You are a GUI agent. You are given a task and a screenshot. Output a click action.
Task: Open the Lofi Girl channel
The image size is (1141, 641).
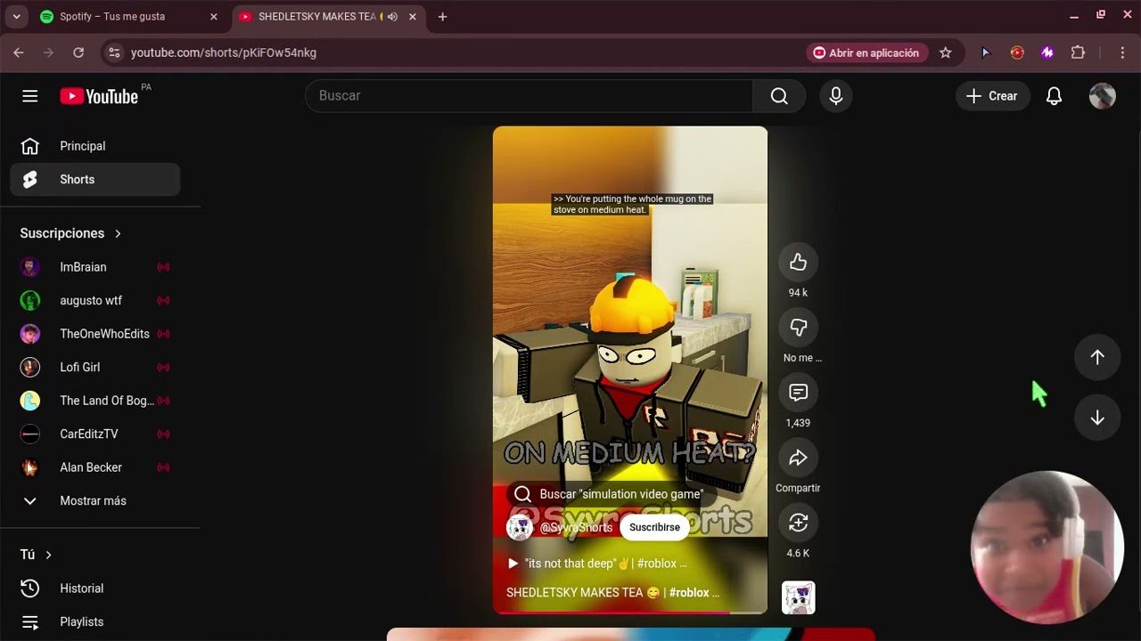coord(95,367)
